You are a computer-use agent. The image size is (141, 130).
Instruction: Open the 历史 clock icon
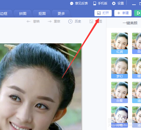tap(70, 21)
